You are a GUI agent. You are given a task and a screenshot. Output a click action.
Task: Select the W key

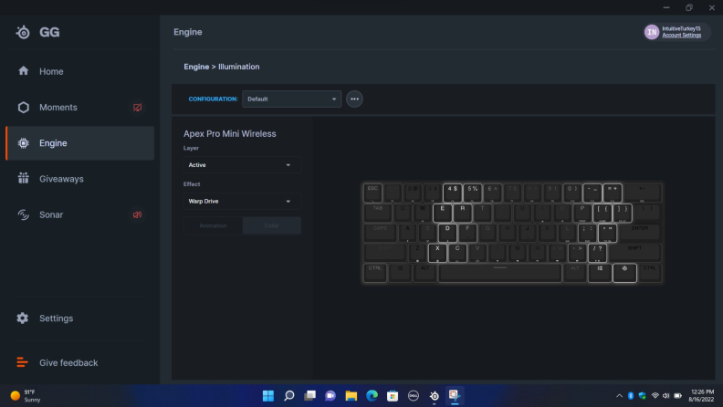pyautogui.click(x=423, y=213)
